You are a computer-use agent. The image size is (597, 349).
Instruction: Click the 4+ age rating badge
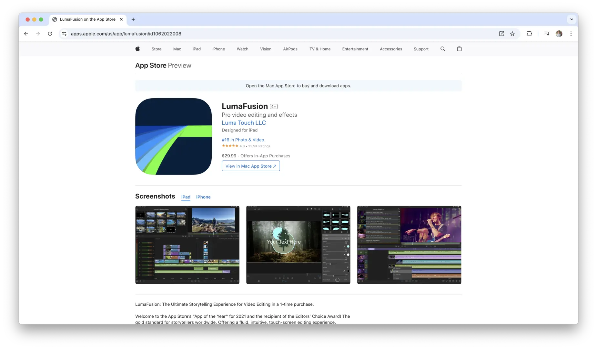274,107
